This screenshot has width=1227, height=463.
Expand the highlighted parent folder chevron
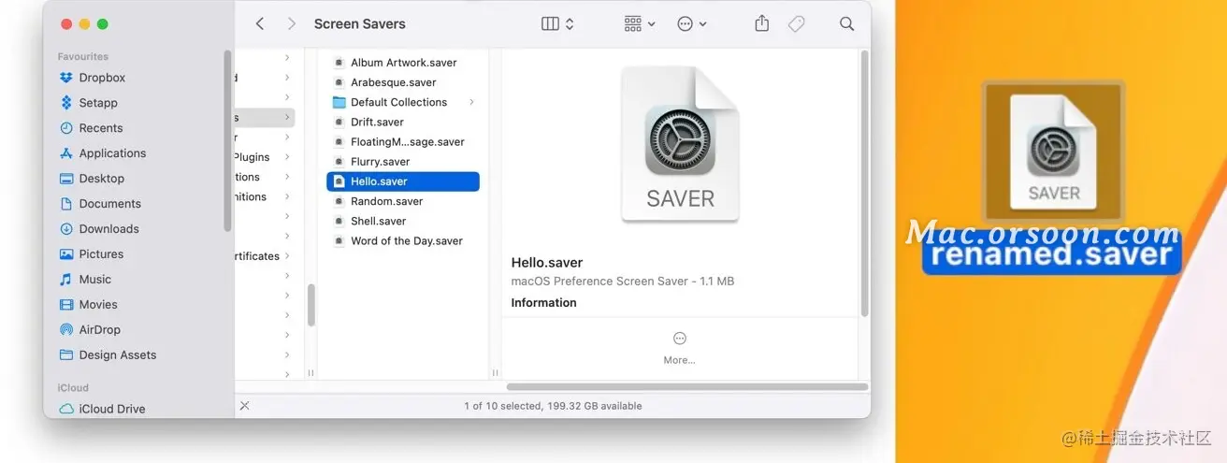tap(287, 118)
